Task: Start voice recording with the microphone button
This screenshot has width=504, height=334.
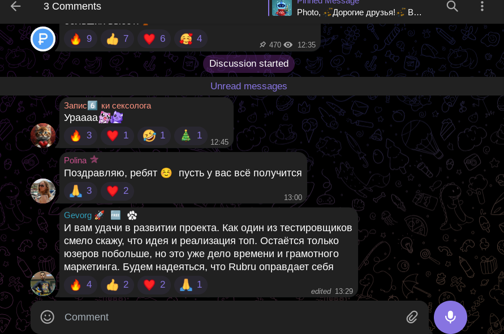Action: coord(450,317)
